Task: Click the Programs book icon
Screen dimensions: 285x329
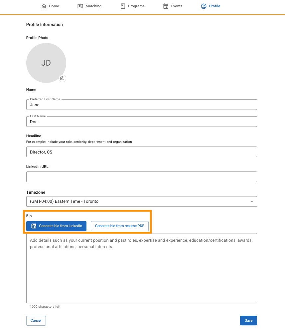Action: (x=123, y=6)
